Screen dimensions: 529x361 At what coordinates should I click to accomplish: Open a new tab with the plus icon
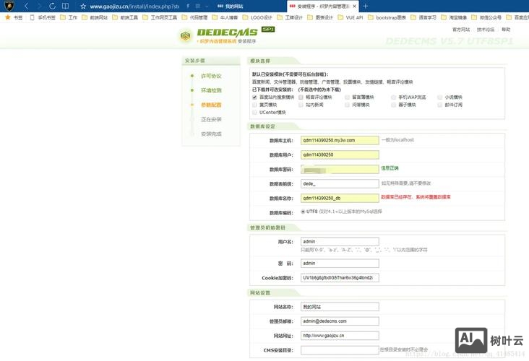[366, 6]
